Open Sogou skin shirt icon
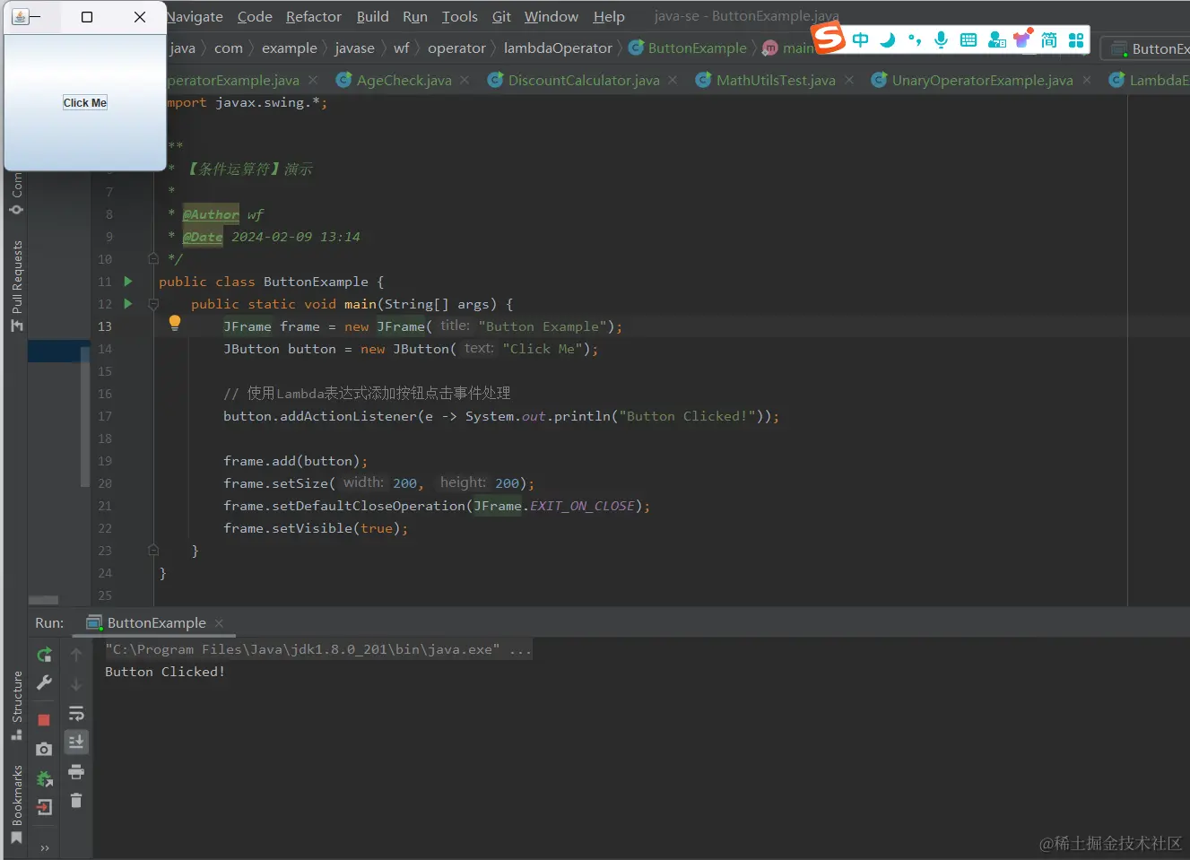This screenshot has width=1190, height=860. pos(1022,39)
